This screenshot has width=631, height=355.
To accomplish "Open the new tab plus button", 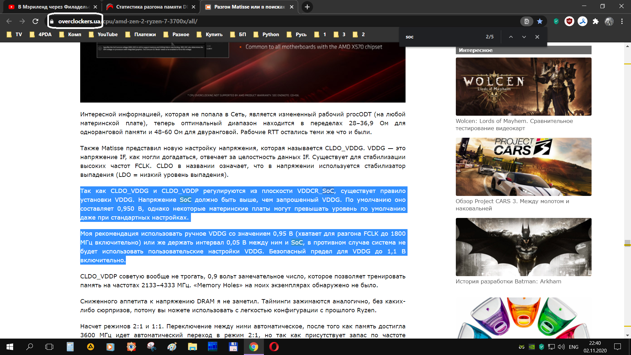I will [307, 7].
